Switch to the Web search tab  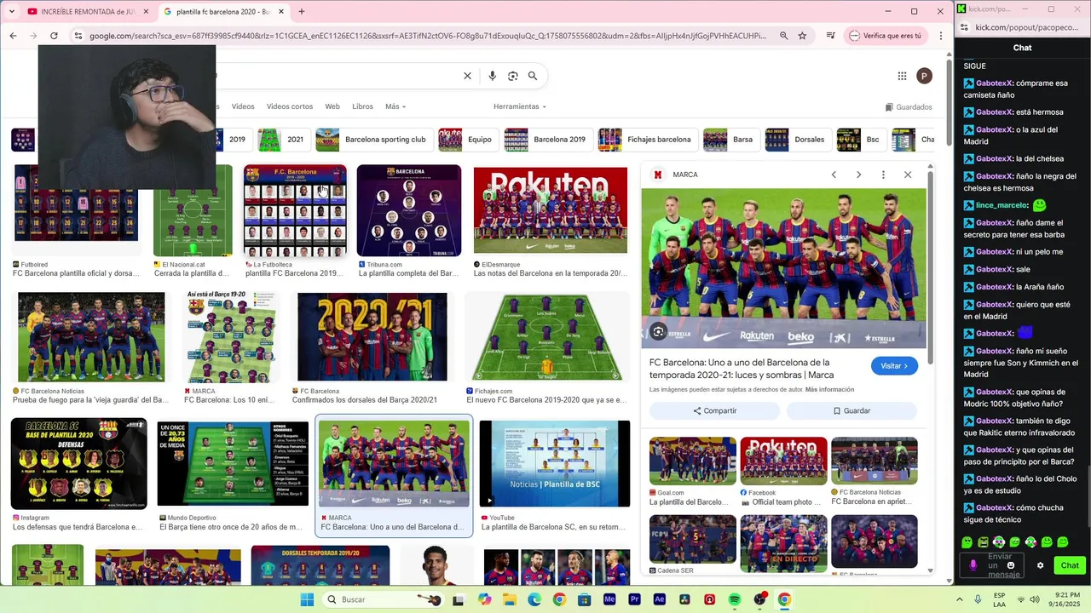pos(332,106)
